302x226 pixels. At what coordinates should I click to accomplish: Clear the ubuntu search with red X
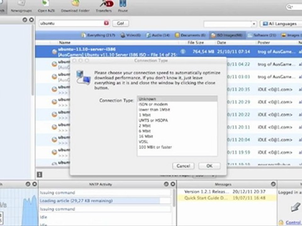click(106, 23)
